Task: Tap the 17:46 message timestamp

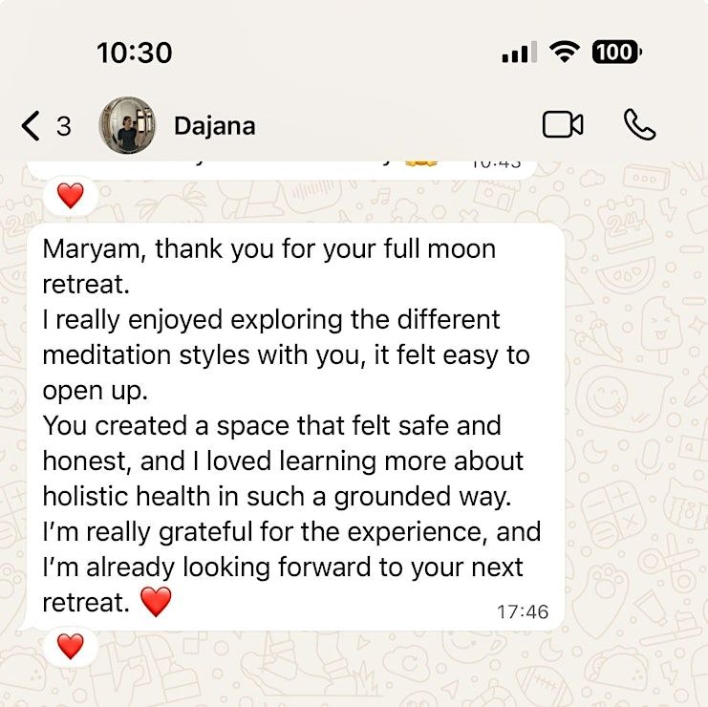Action: click(x=523, y=611)
